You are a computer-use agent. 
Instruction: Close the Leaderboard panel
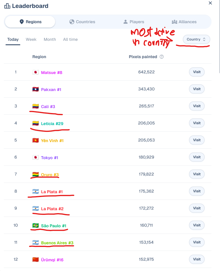pyautogui.click(x=210, y=3)
